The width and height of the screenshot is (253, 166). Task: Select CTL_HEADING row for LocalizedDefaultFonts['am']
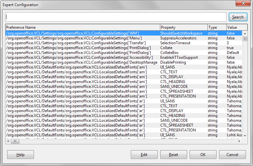(124, 82)
